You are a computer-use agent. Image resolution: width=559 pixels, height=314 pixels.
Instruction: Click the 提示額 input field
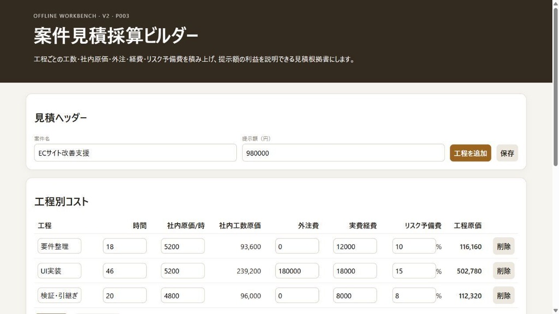tap(343, 153)
